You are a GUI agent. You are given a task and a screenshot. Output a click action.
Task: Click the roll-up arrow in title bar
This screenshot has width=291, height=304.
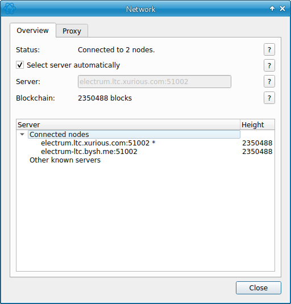[272, 9]
